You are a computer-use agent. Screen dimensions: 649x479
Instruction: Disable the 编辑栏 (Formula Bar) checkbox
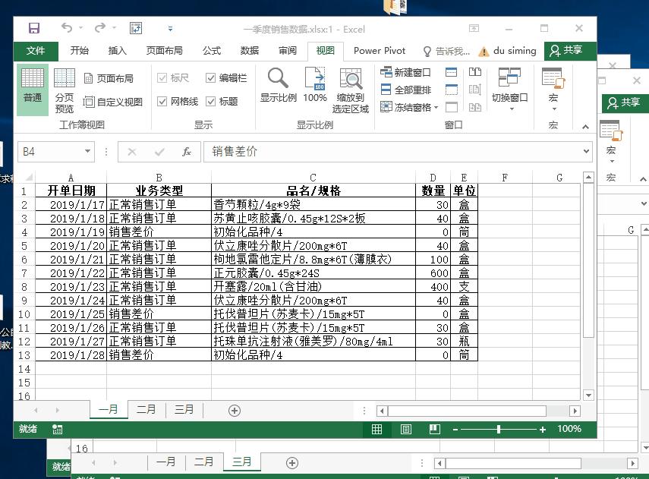(210, 77)
